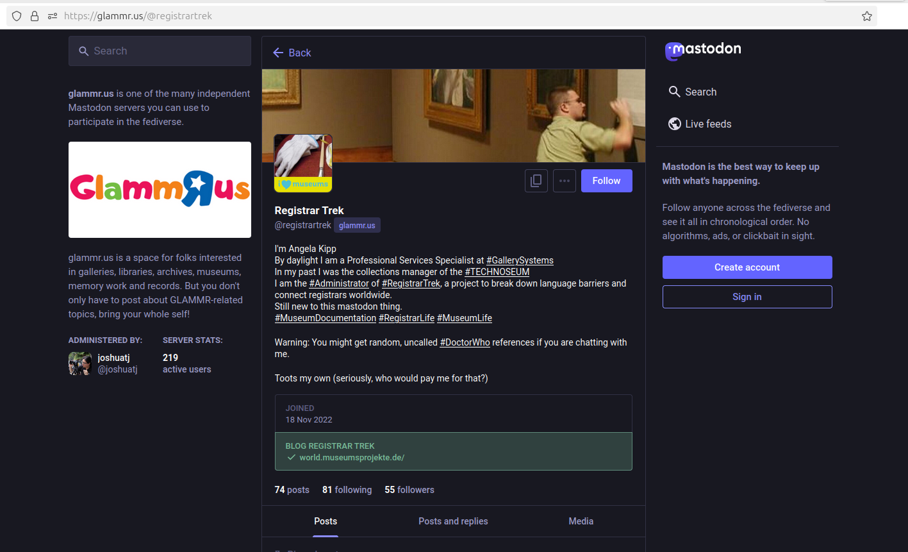
Task: Open the #GallerySystems hashtag link
Action: coord(520,260)
